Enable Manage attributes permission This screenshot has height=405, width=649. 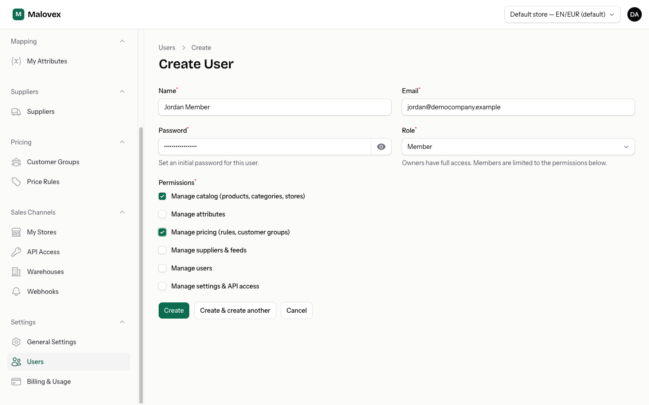[162, 214]
